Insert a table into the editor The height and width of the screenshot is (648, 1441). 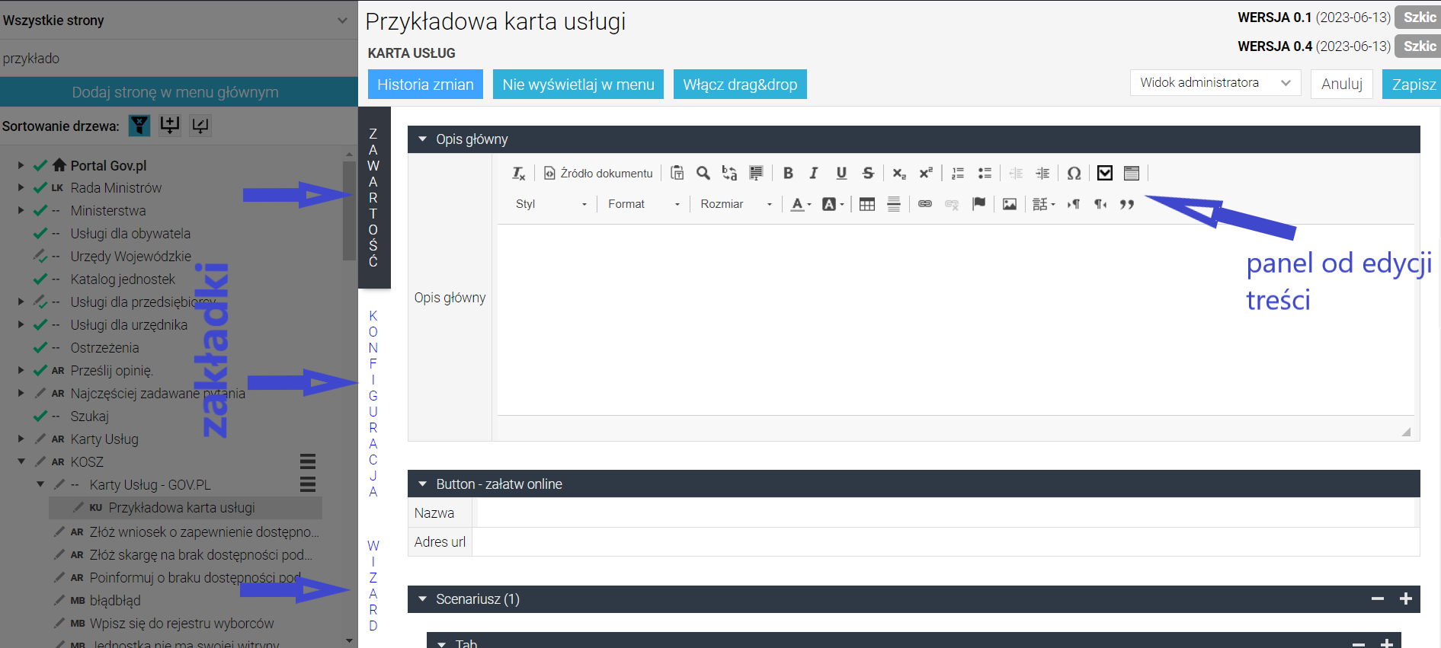click(867, 204)
